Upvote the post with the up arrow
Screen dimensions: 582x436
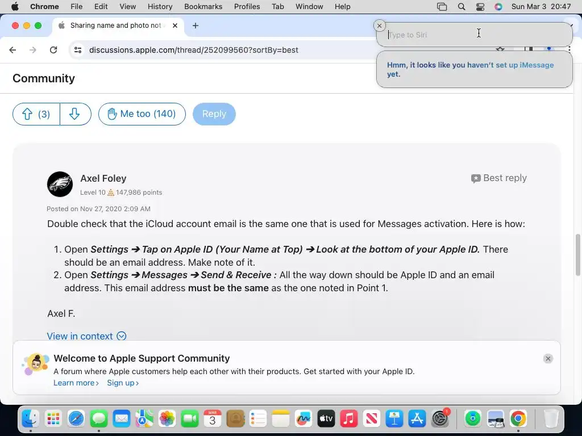[x=36, y=114]
